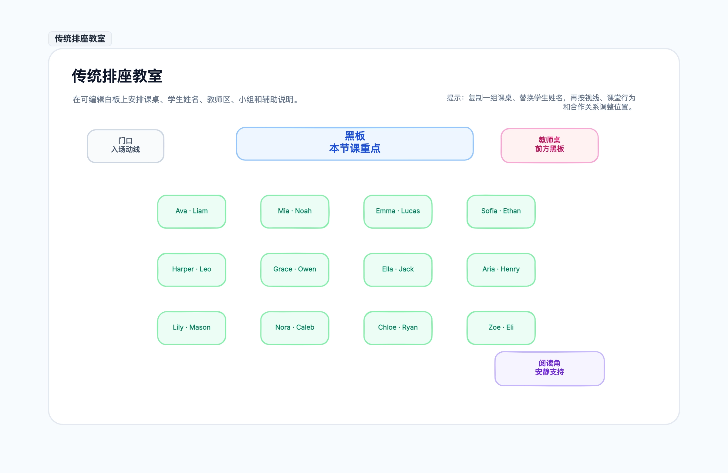Select the Nora · Caleb desk card
The width and height of the screenshot is (728, 473).
(295, 328)
